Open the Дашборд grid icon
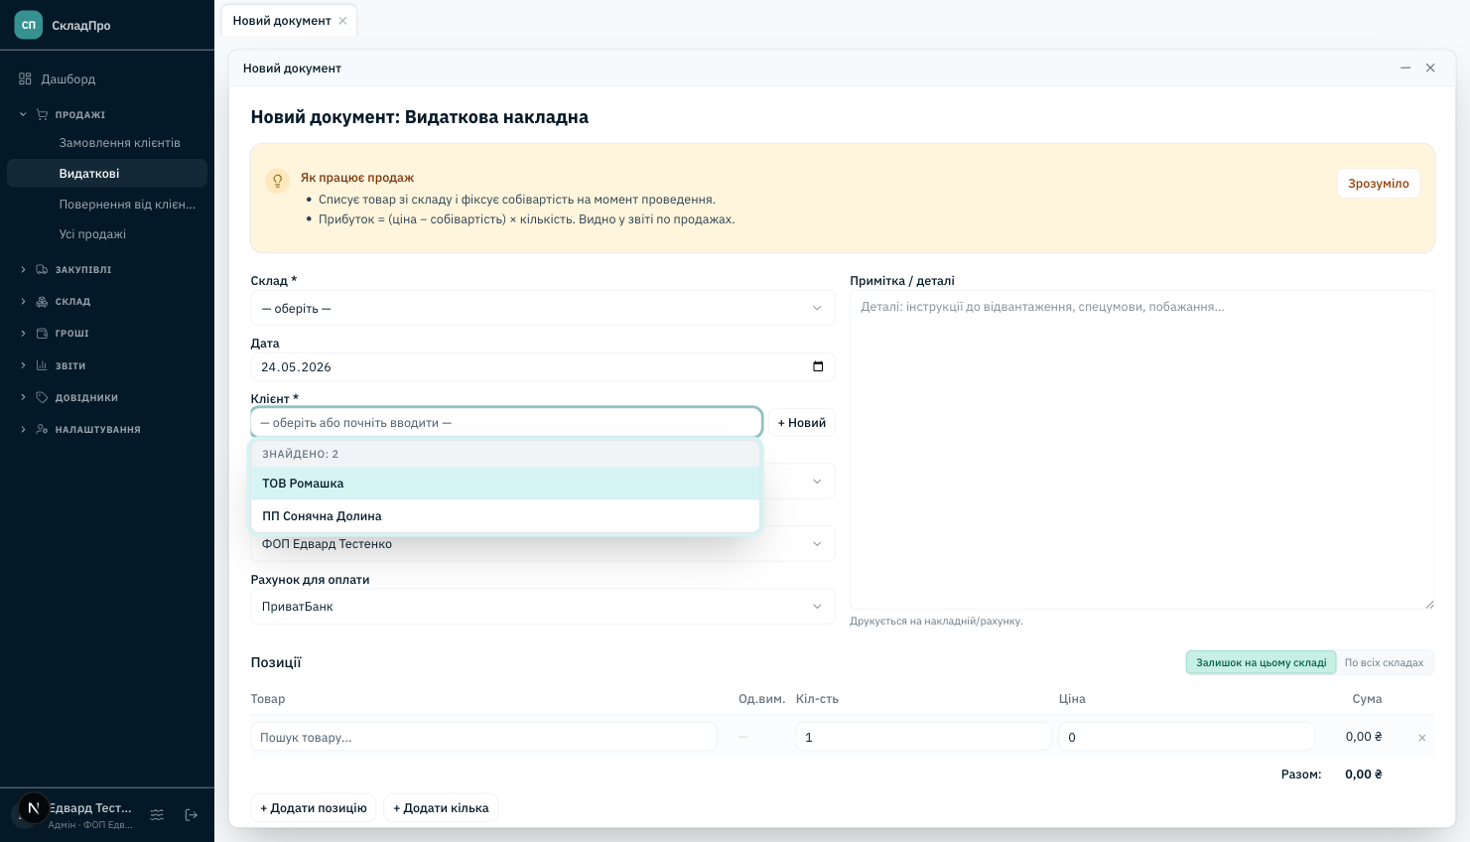The height and width of the screenshot is (842, 1470). (25, 78)
